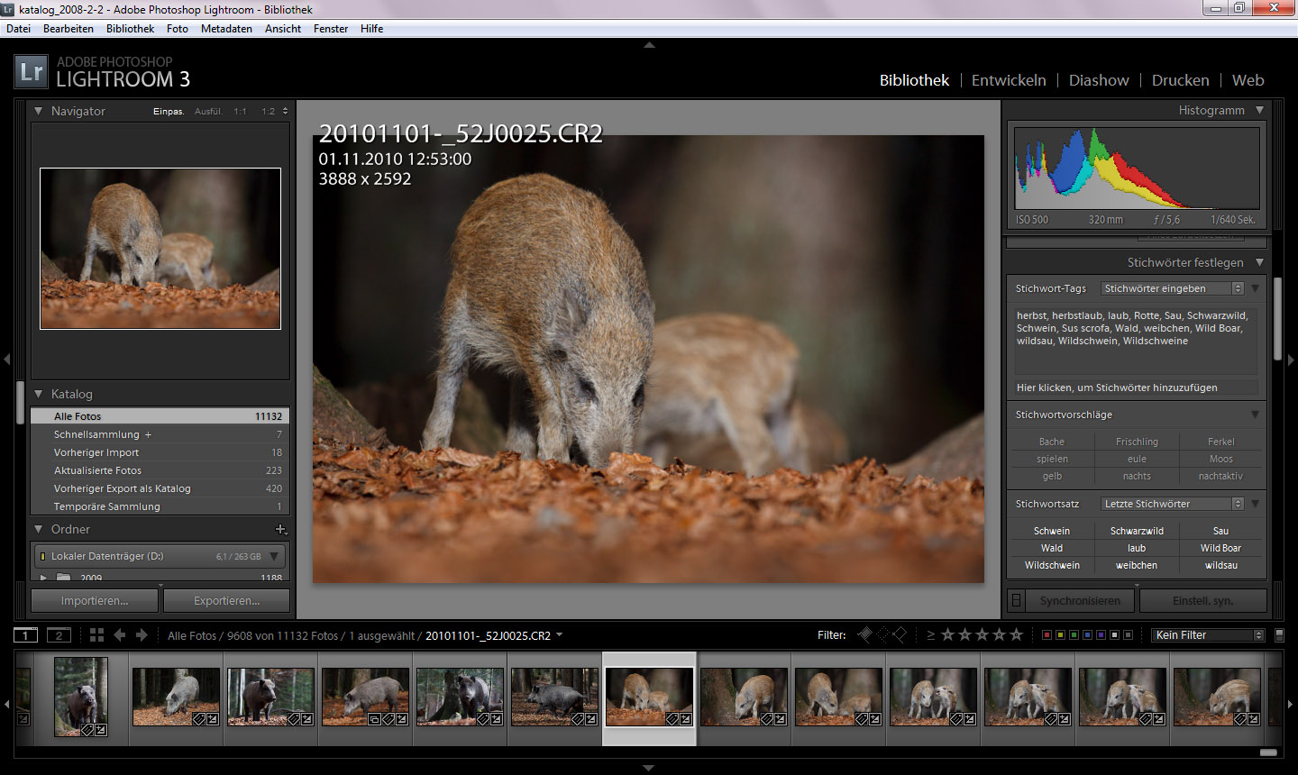This screenshot has width=1298, height=775.
Task: Select first boar portrait thumbnail in filmstrip
Action: point(81,697)
